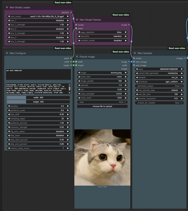
Task: Collapse the Resize Image node
Action: [x=77, y=57]
